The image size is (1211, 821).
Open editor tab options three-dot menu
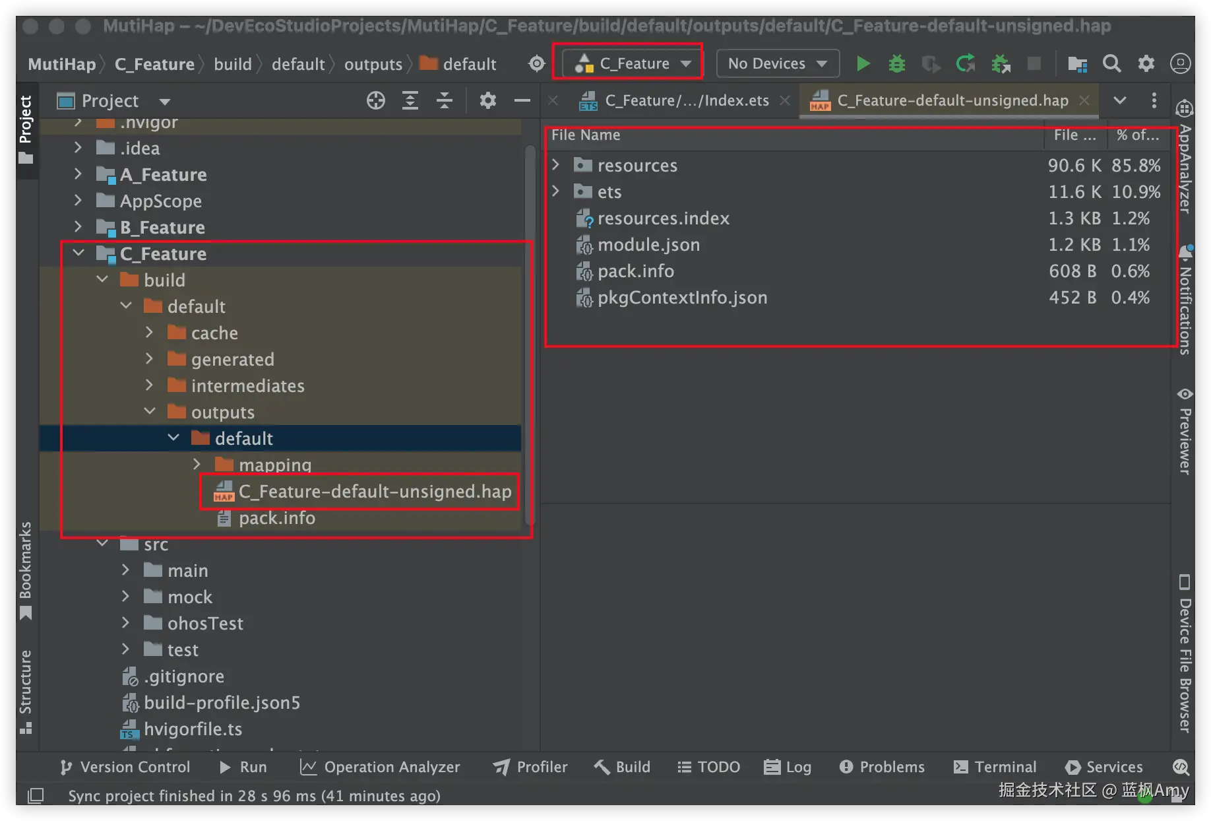[x=1154, y=101]
